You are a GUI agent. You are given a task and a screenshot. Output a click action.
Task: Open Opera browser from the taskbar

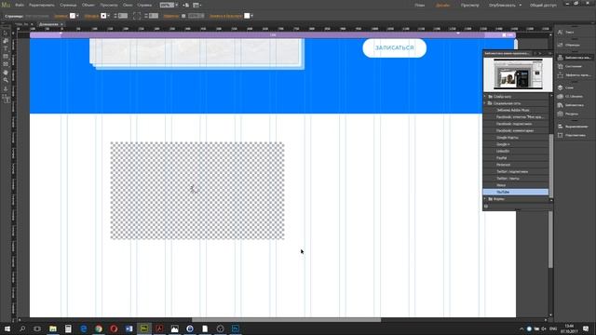(x=114, y=328)
